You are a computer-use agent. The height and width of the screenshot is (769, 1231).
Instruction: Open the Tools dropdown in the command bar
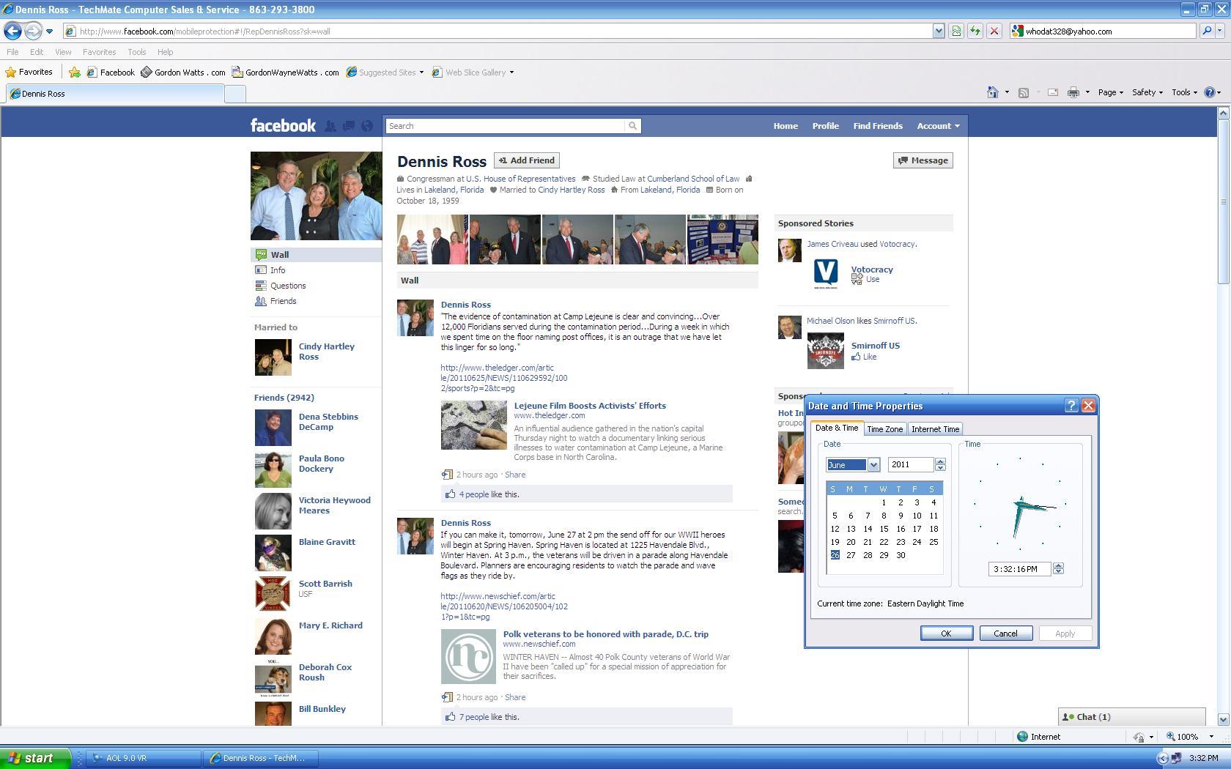coord(1185,92)
